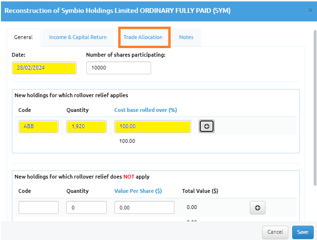The image size is (317, 240).
Task: Open the Income & Capital Return tab
Action: 78,37
